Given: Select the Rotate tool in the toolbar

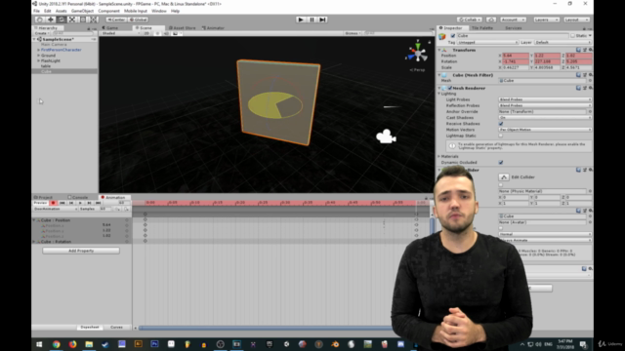Looking at the screenshot, I should (61, 19).
